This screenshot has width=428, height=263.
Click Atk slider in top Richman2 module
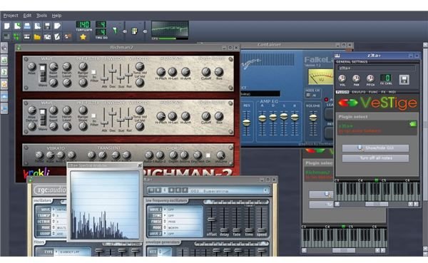click(x=104, y=74)
